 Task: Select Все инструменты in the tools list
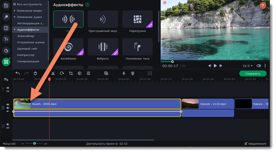click(29, 4)
